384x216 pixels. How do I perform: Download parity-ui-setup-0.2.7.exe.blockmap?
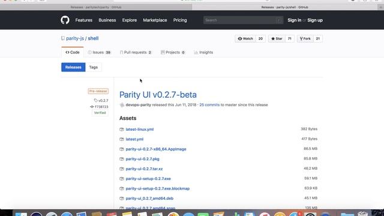point(157,188)
